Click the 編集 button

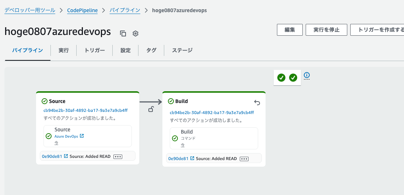coord(289,30)
